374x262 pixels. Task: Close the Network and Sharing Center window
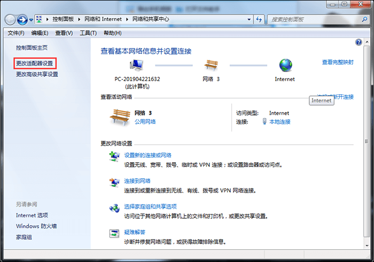361,4
